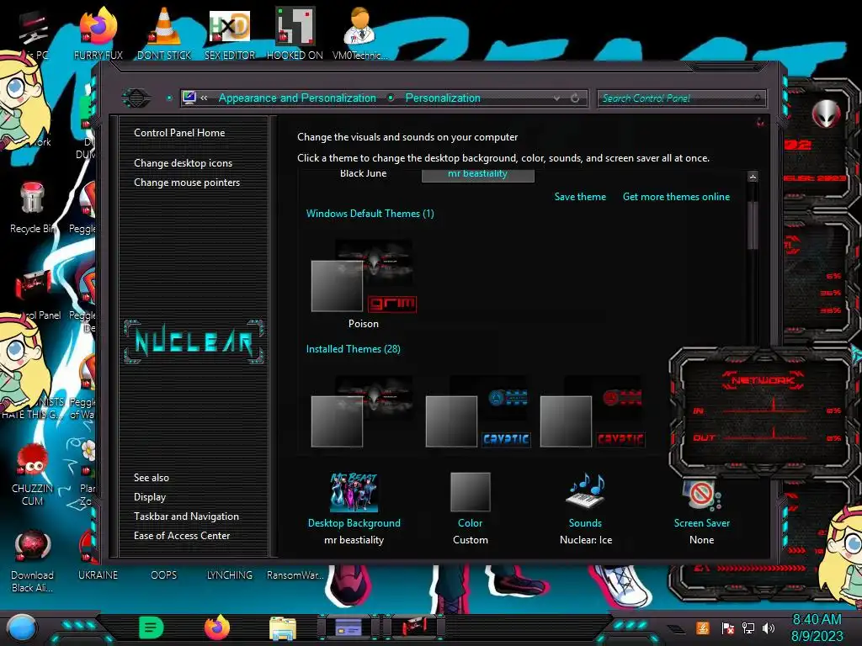Launch Firefox from the taskbar
The width and height of the screenshot is (862, 646).
pyautogui.click(x=217, y=627)
